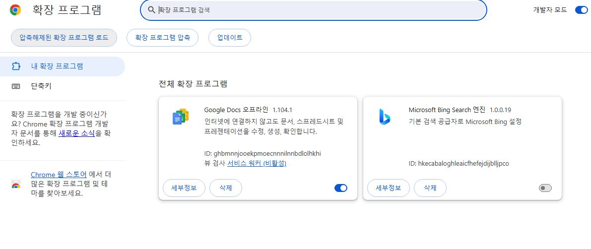Click the 전체 확장 프로그램 heading
Viewport: 591px width, 249px height.
[193, 84]
